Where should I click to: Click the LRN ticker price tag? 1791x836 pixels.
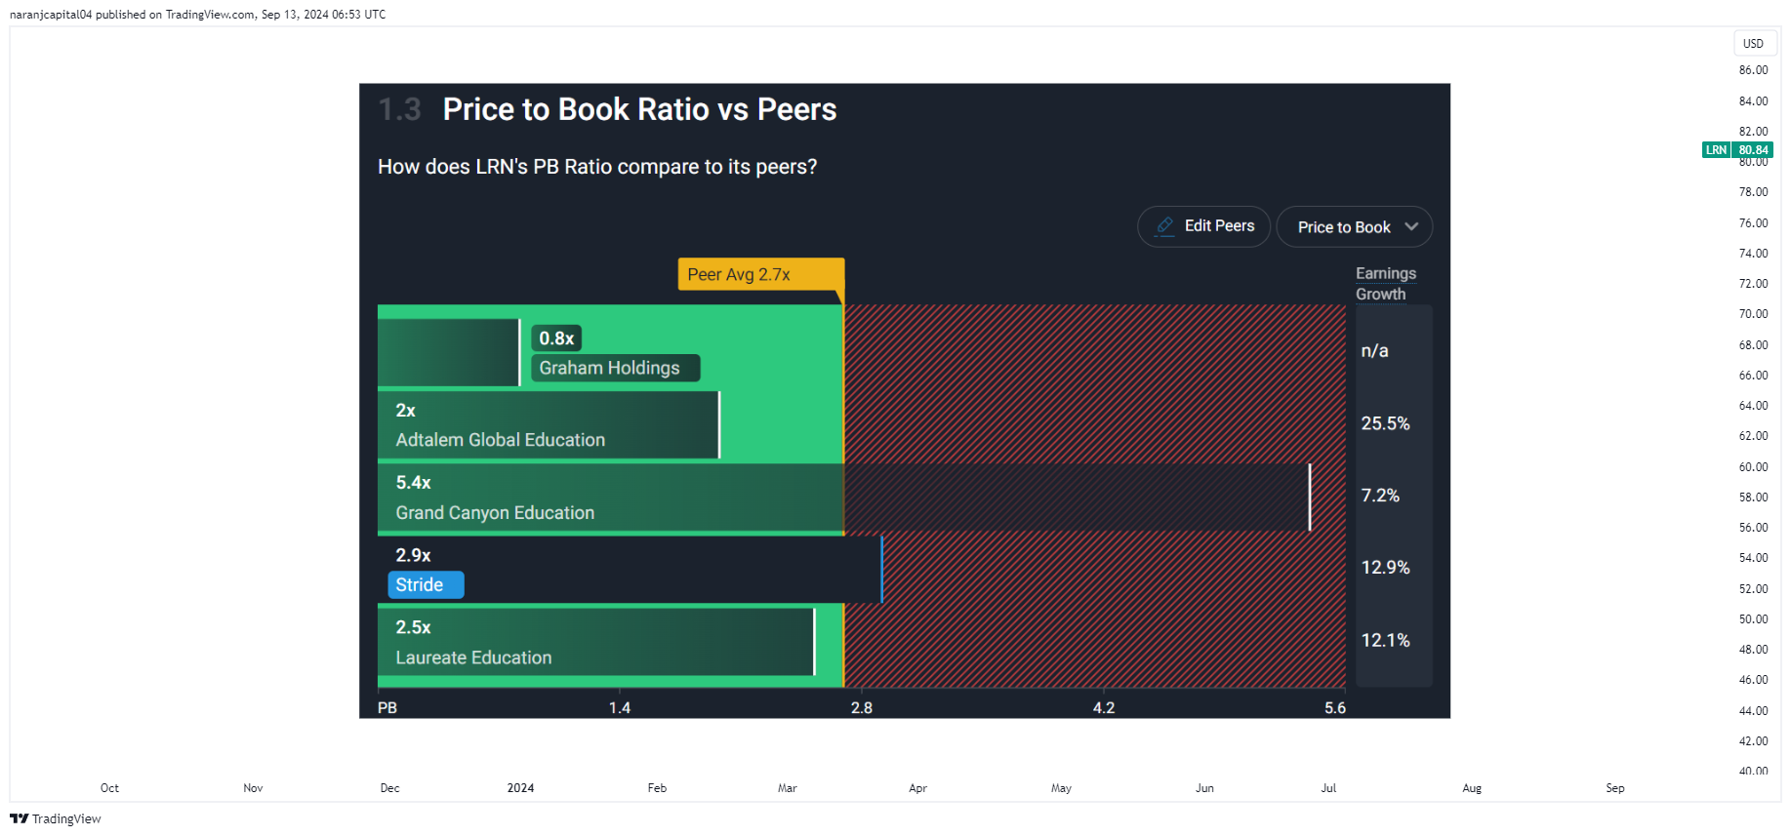pyautogui.click(x=1737, y=149)
